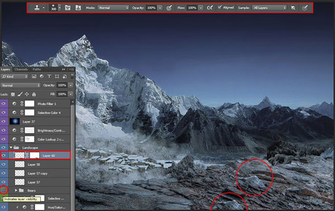Open the Layers panel Opacity slider arrow

coord(71,85)
